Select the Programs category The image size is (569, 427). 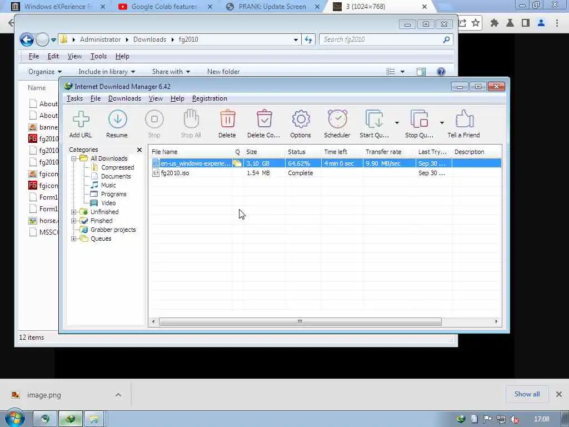tap(113, 194)
